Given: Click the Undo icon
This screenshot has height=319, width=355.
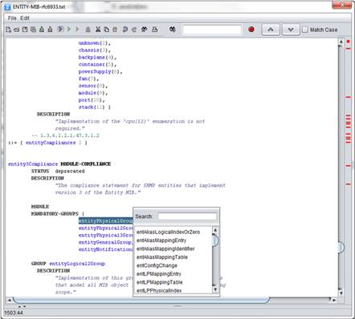Looking at the screenshot, I should click(125, 30).
